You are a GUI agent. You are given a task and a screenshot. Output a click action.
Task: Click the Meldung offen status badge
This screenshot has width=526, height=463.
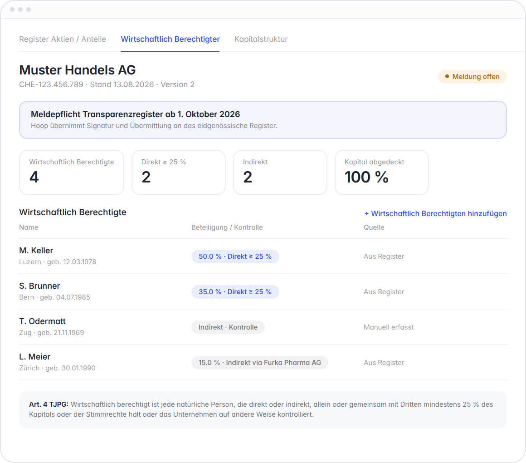click(472, 77)
